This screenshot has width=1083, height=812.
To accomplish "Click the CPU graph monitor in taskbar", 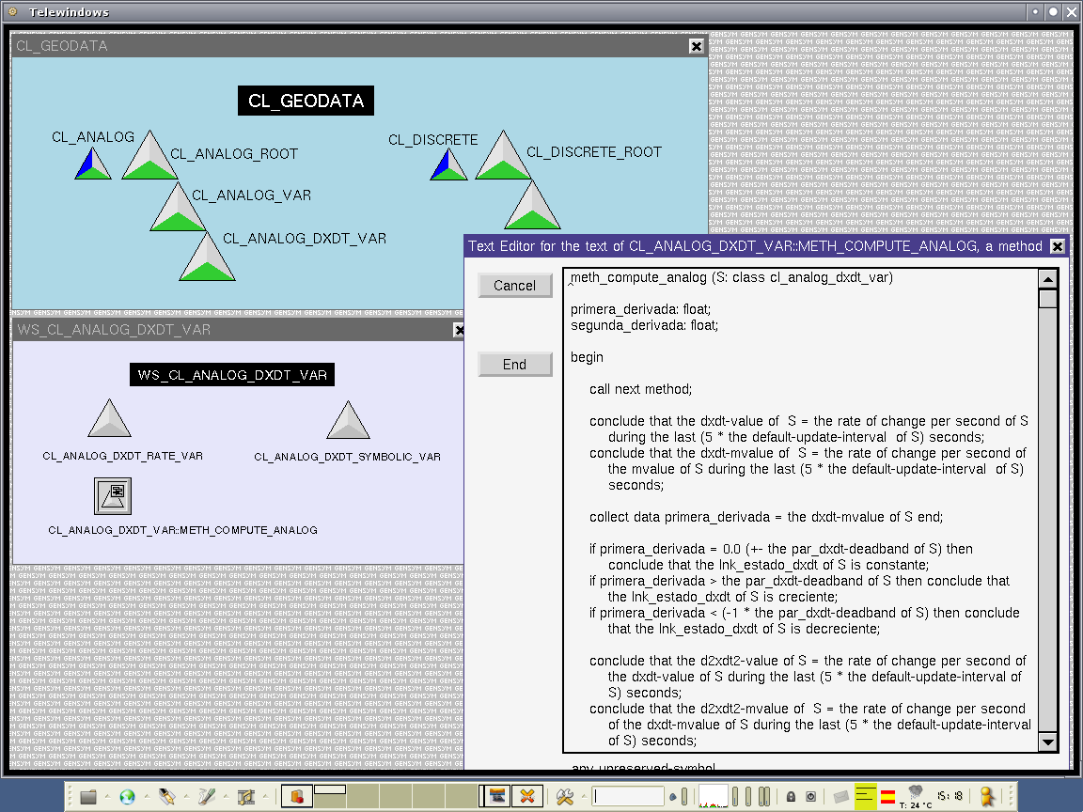I will pos(713,796).
